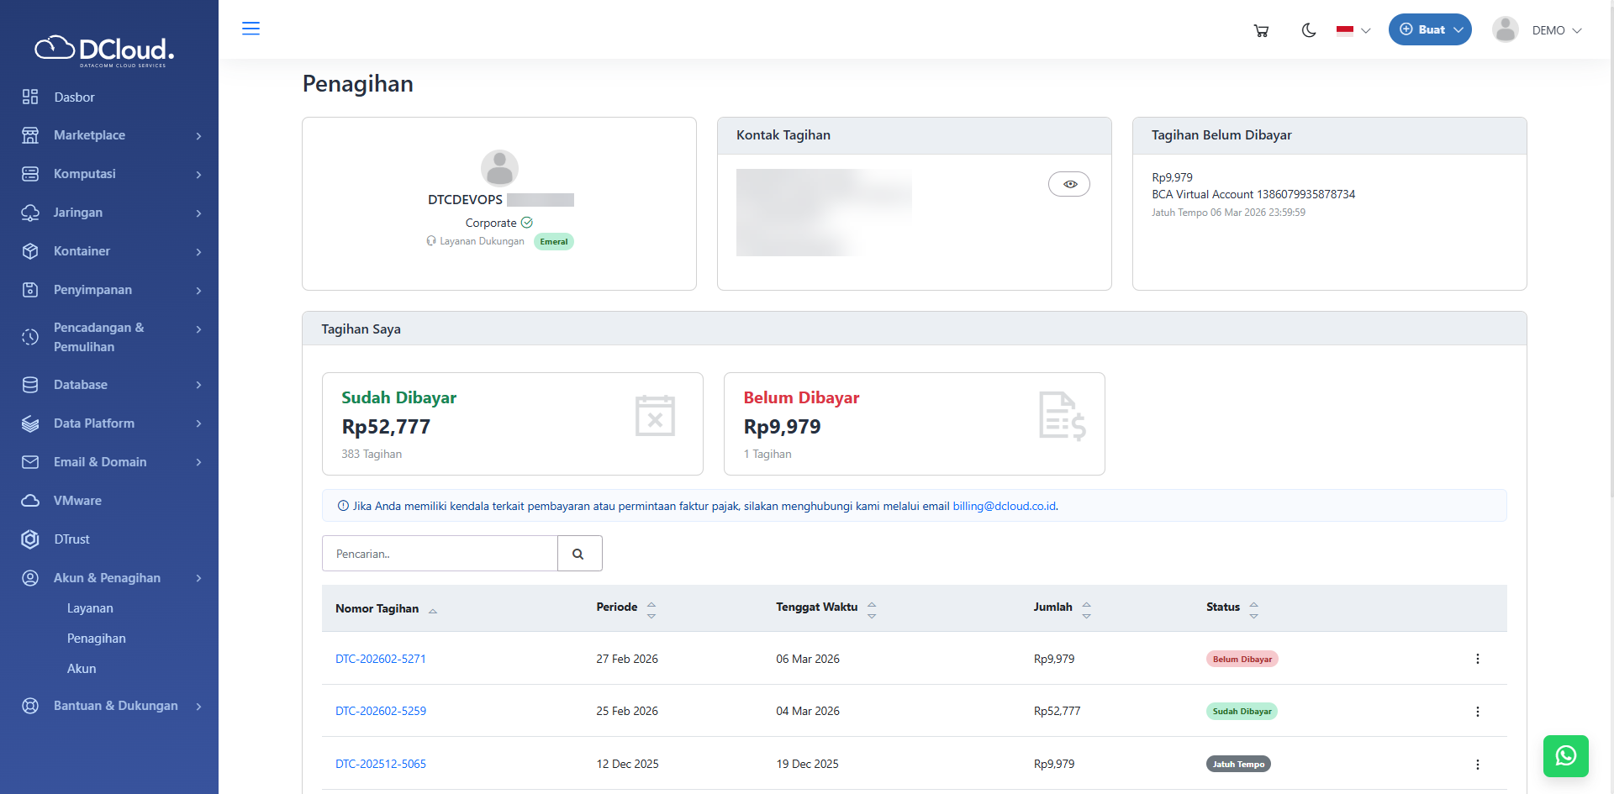Open the WhatsApp chat button
1614x794 pixels.
(1565, 755)
